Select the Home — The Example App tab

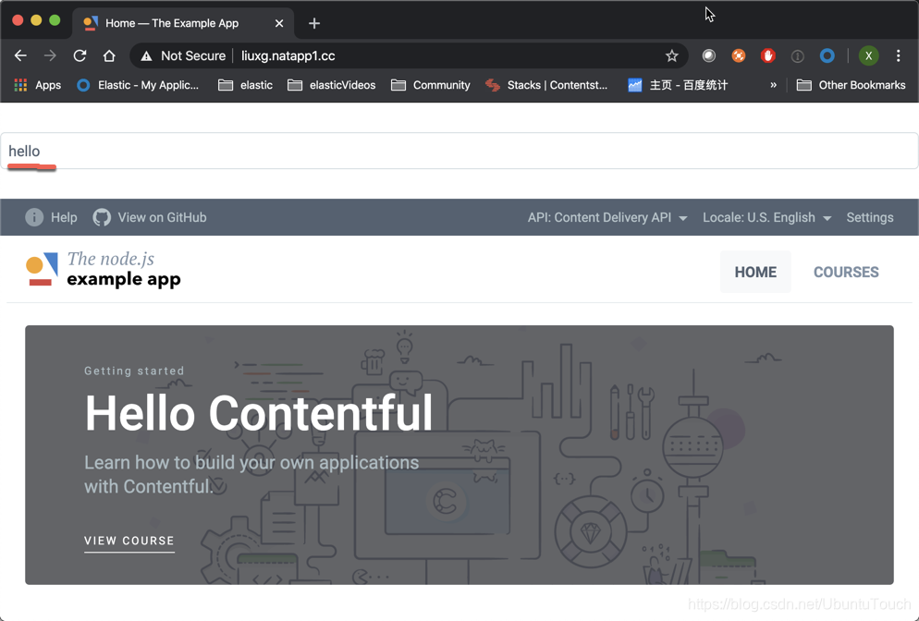[x=183, y=23]
